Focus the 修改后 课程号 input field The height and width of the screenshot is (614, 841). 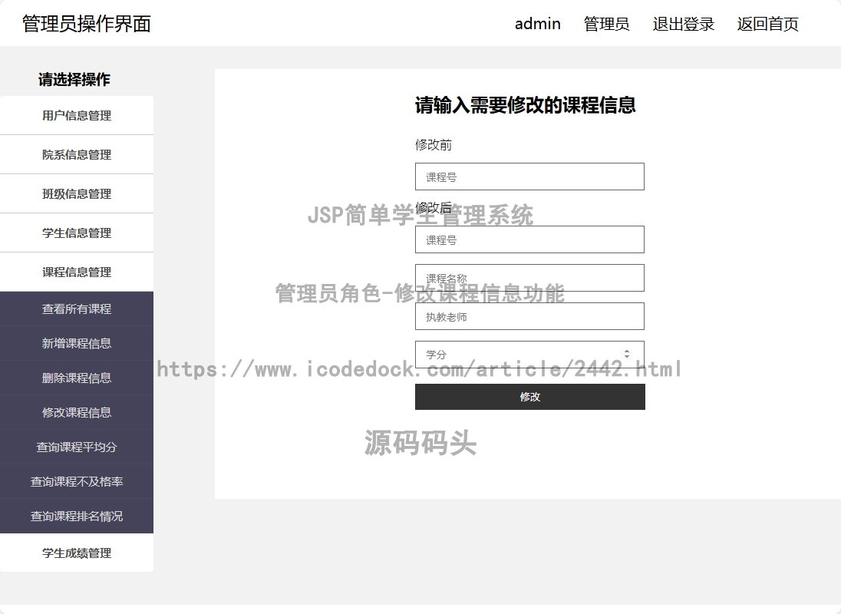click(x=529, y=239)
